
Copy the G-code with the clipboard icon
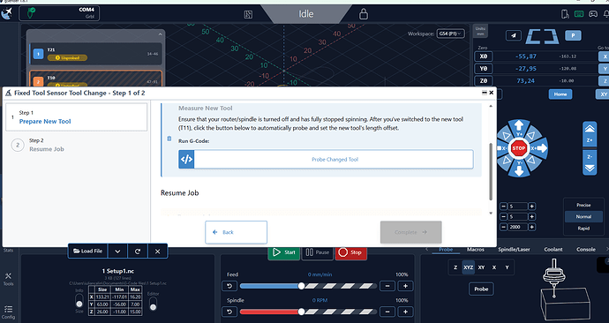click(x=169, y=139)
